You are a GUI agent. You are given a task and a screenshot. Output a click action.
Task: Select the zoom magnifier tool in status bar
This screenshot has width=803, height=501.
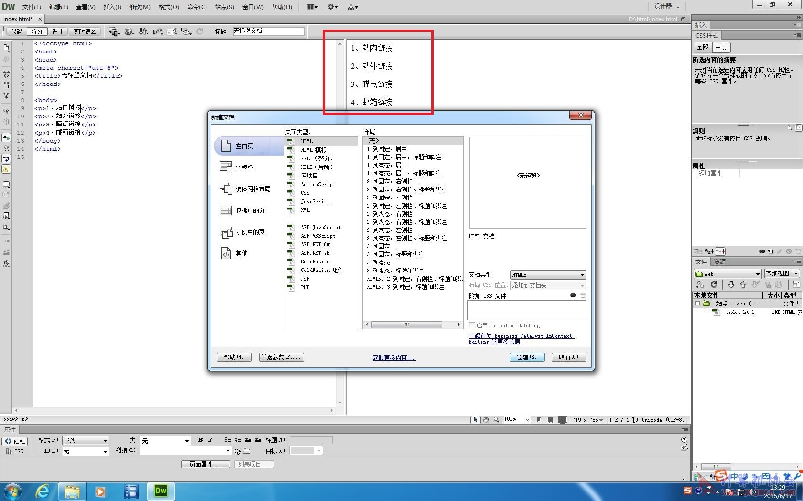496,420
